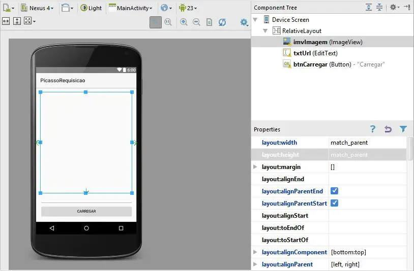This screenshot has height=271, width=414.
Task: Click the URL text field in the preview
Action: tap(86, 199)
